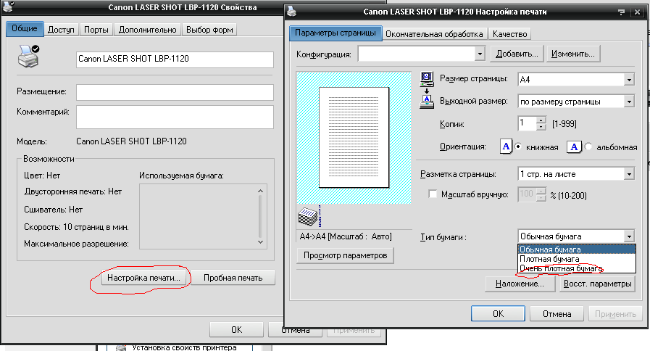Click the Наложение... button
The width and height of the screenshot is (650, 351).
coord(520,284)
